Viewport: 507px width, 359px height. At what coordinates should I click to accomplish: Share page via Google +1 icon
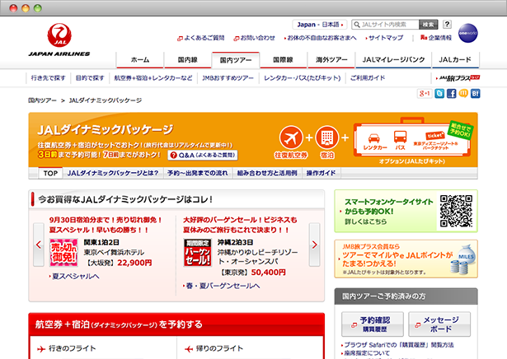(425, 94)
